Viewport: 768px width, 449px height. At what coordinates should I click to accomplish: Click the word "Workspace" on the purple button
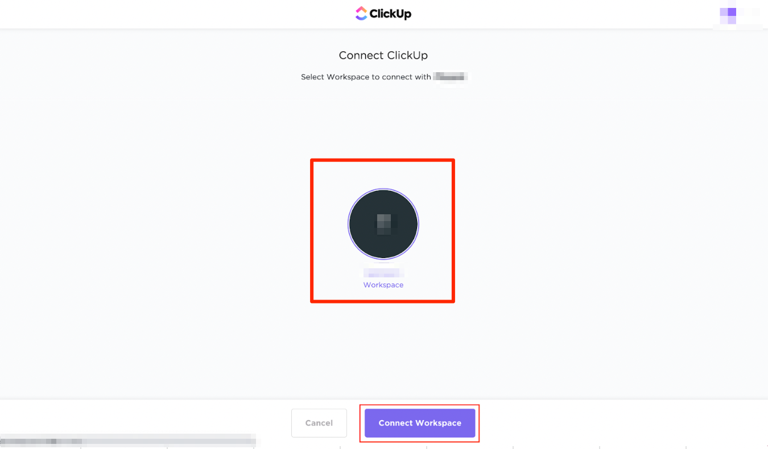click(438, 423)
